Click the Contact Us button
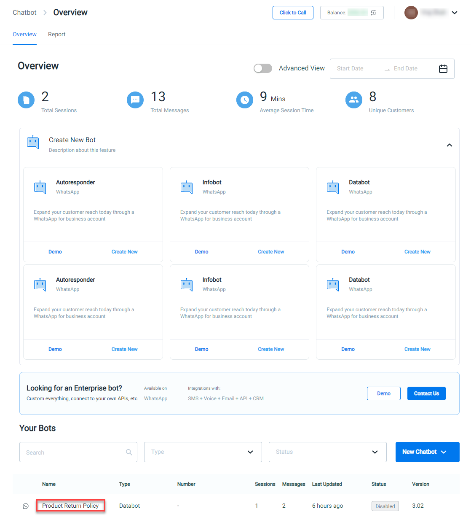Image resolution: width=471 pixels, height=517 pixels. point(426,393)
